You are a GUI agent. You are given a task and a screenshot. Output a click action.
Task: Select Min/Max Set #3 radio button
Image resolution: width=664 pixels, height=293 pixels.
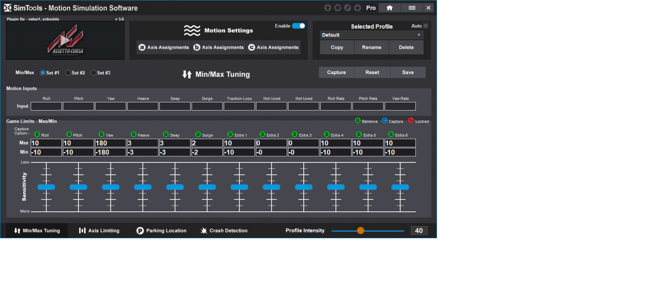93,73
